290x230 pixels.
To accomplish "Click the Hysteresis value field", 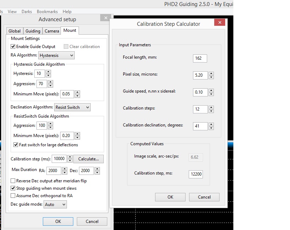I will [x=40, y=73].
